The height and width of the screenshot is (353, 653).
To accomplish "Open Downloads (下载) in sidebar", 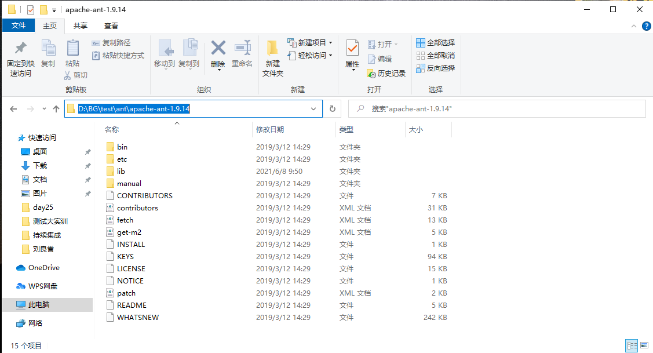I will pyautogui.click(x=34, y=165).
